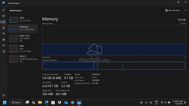The width and height of the screenshot is (189, 106).
Task: Open Task Manager settings gear
Action: (x=4, y=95)
